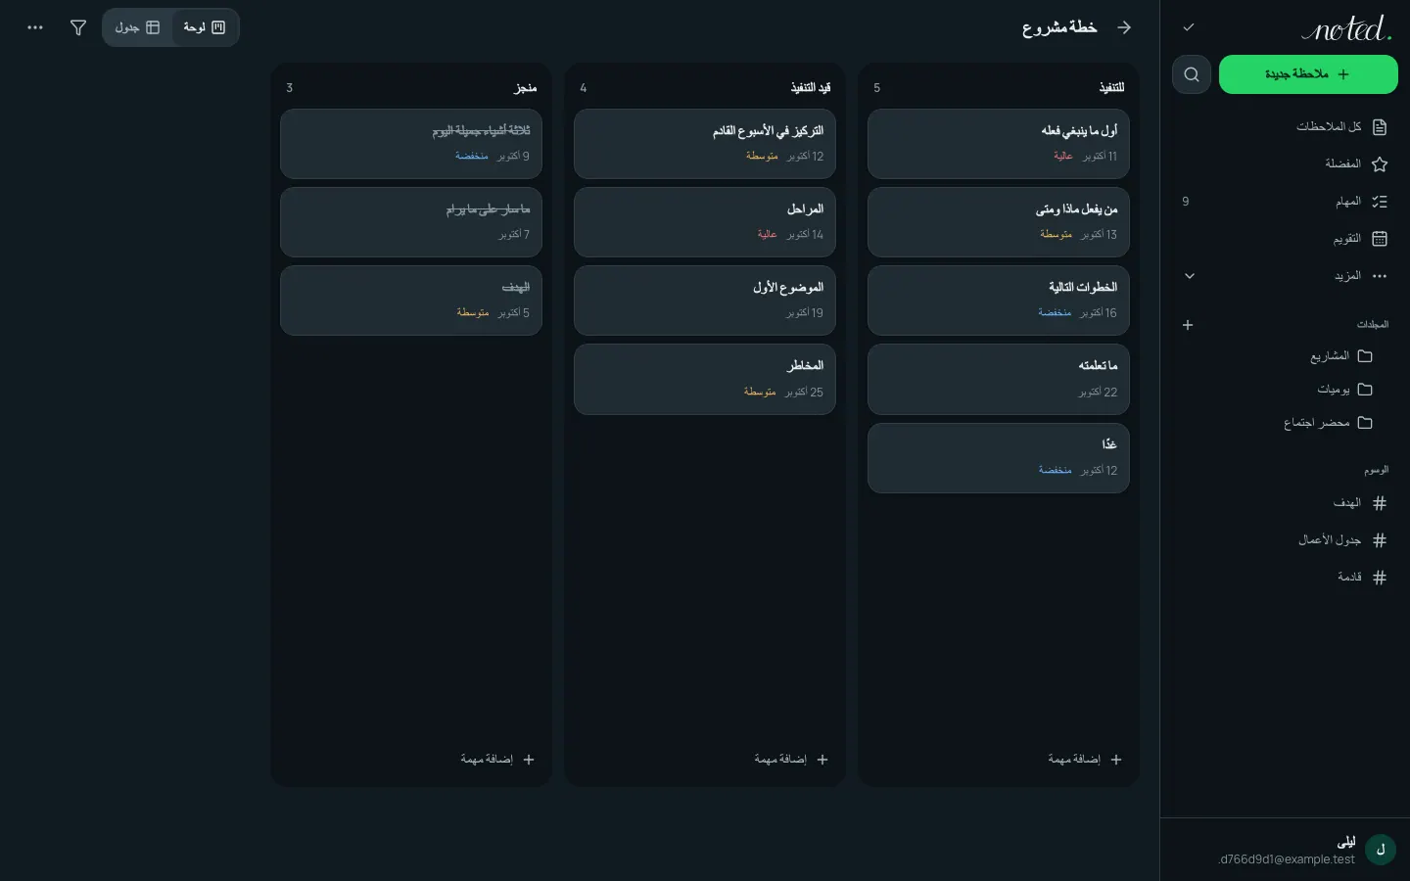Click the قيد التنفيذ column header

coord(811,88)
